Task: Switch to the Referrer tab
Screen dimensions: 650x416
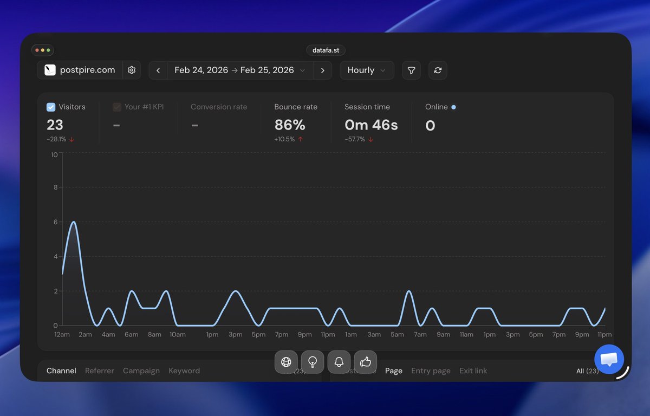Action: click(100, 371)
